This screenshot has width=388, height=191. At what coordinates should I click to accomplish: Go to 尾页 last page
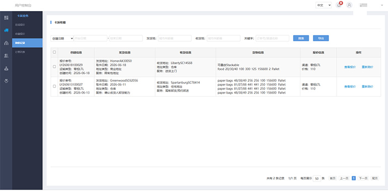point(374,178)
